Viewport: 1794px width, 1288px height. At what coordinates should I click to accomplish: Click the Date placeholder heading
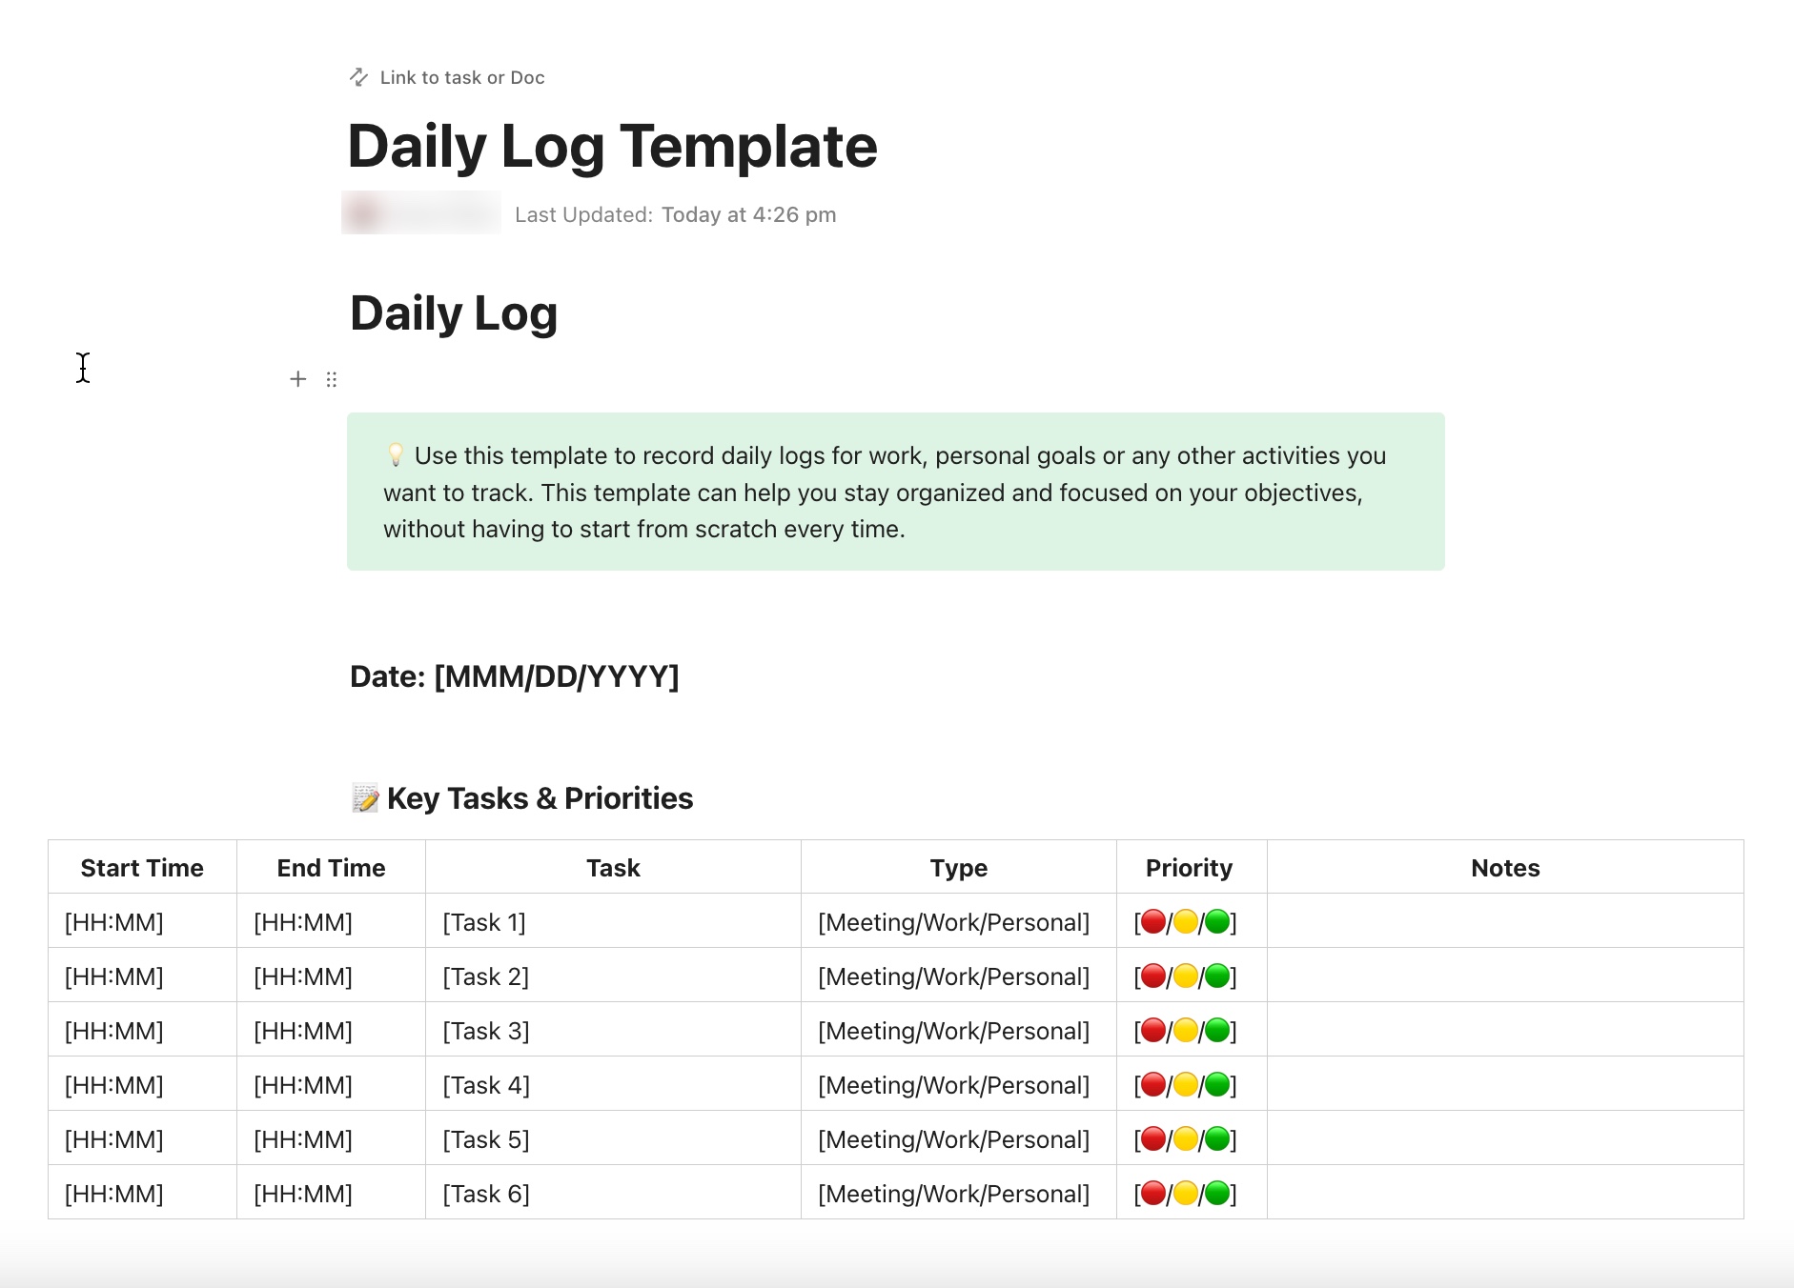515,676
